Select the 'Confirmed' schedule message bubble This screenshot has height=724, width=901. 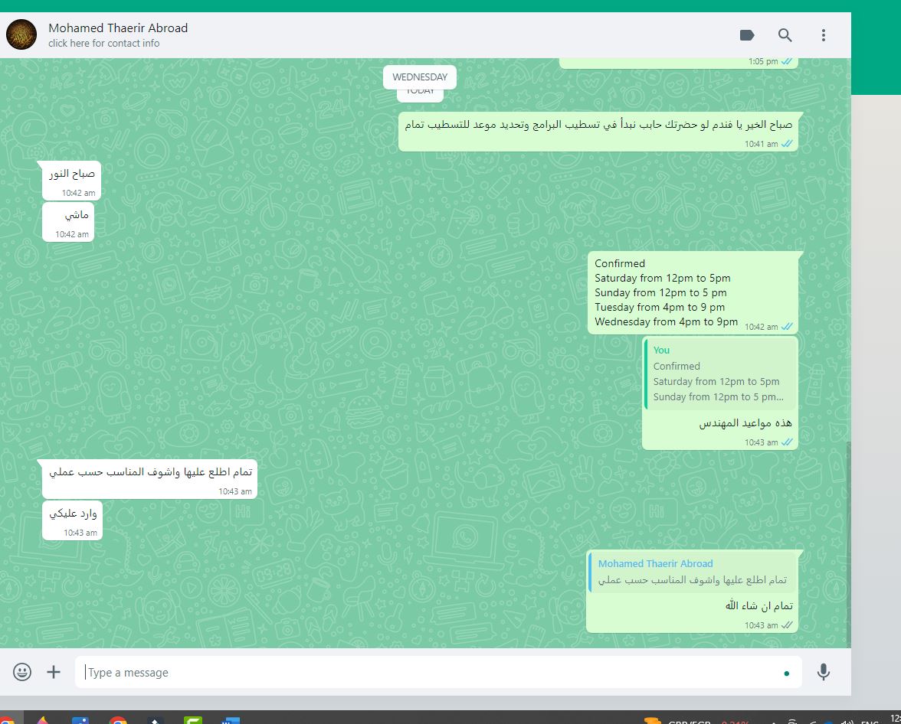pyautogui.click(x=693, y=293)
